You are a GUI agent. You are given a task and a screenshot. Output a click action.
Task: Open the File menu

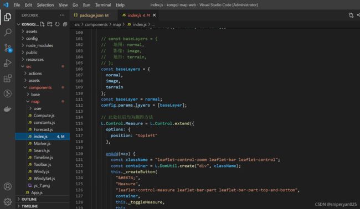[x=17, y=5]
